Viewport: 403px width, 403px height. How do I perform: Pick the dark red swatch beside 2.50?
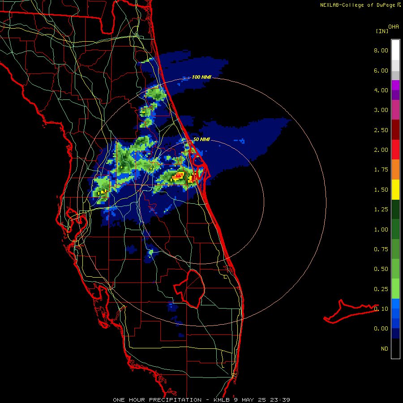point(395,130)
